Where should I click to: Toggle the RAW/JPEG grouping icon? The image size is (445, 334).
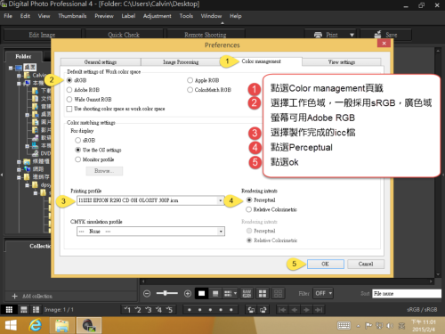click(x=247, y=294)
